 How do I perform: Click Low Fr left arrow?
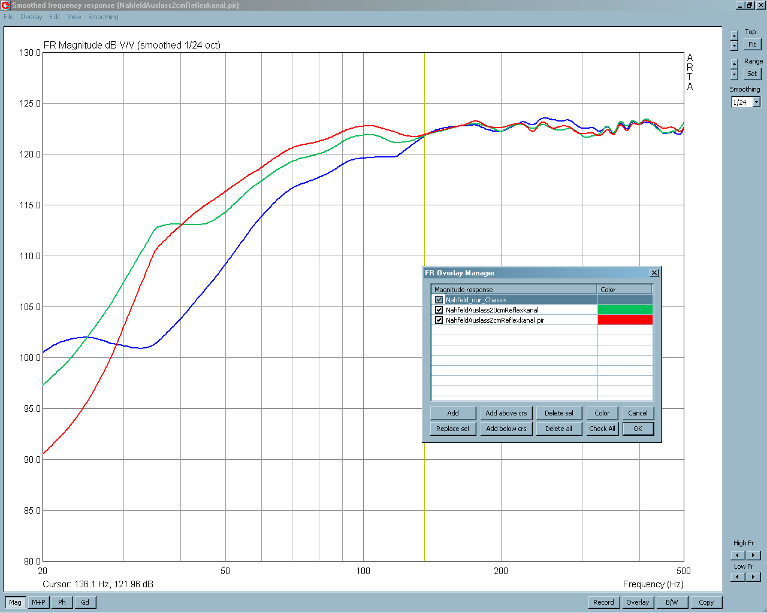[738, 577]
